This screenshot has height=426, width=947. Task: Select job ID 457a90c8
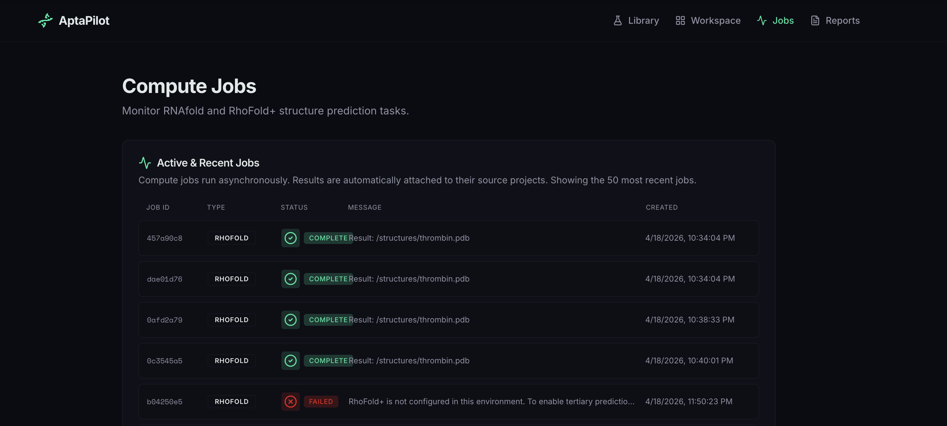coord(164,238)
